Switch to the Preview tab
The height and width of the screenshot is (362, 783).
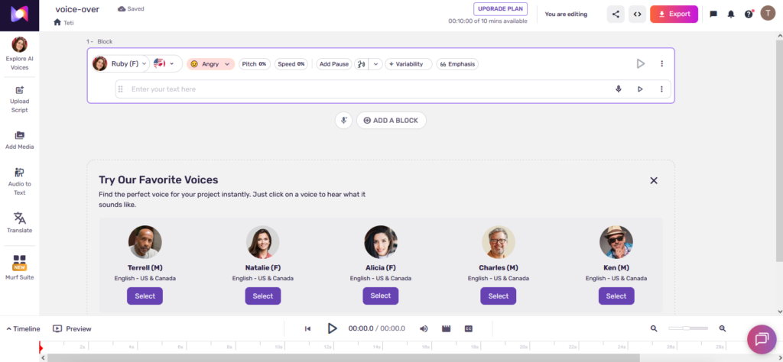tap(73, 328)
